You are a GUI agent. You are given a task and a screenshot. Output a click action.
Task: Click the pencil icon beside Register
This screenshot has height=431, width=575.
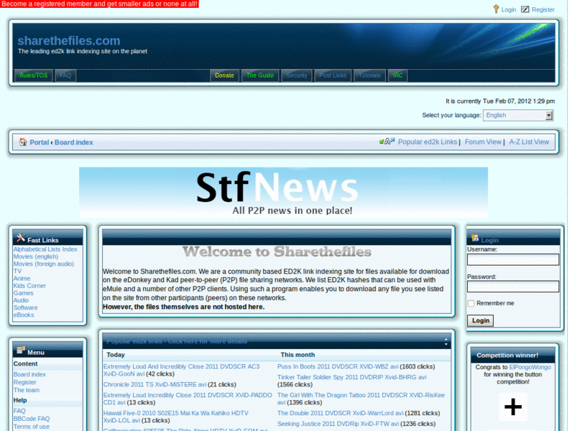point(525,9)
